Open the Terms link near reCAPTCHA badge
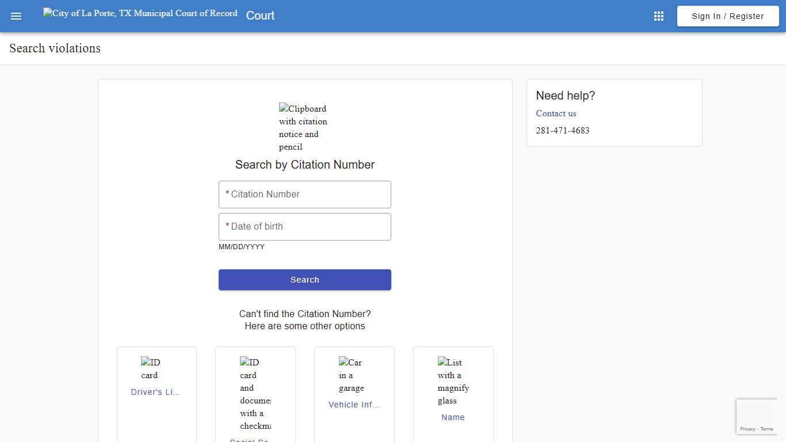786x442 pixels. 766,429
